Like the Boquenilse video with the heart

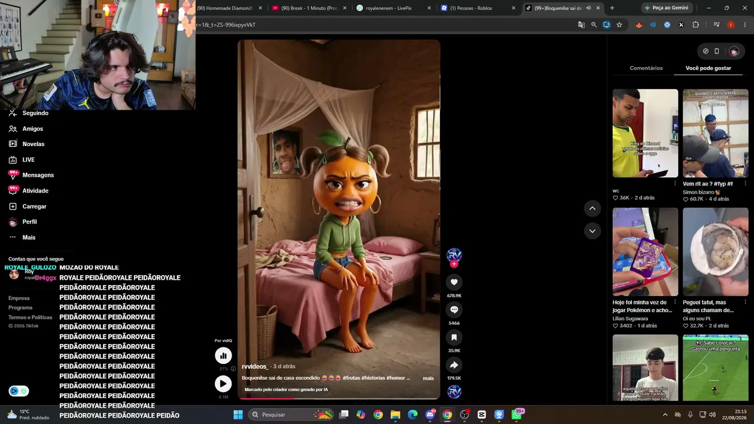coord(454,282)
